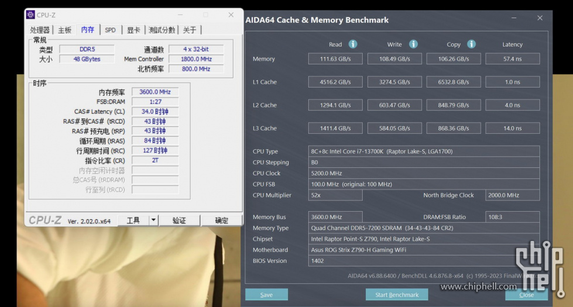Open the 处理器 tab in CPU-Z
Viewport: 573px width, 307px height.
[40, 30]
